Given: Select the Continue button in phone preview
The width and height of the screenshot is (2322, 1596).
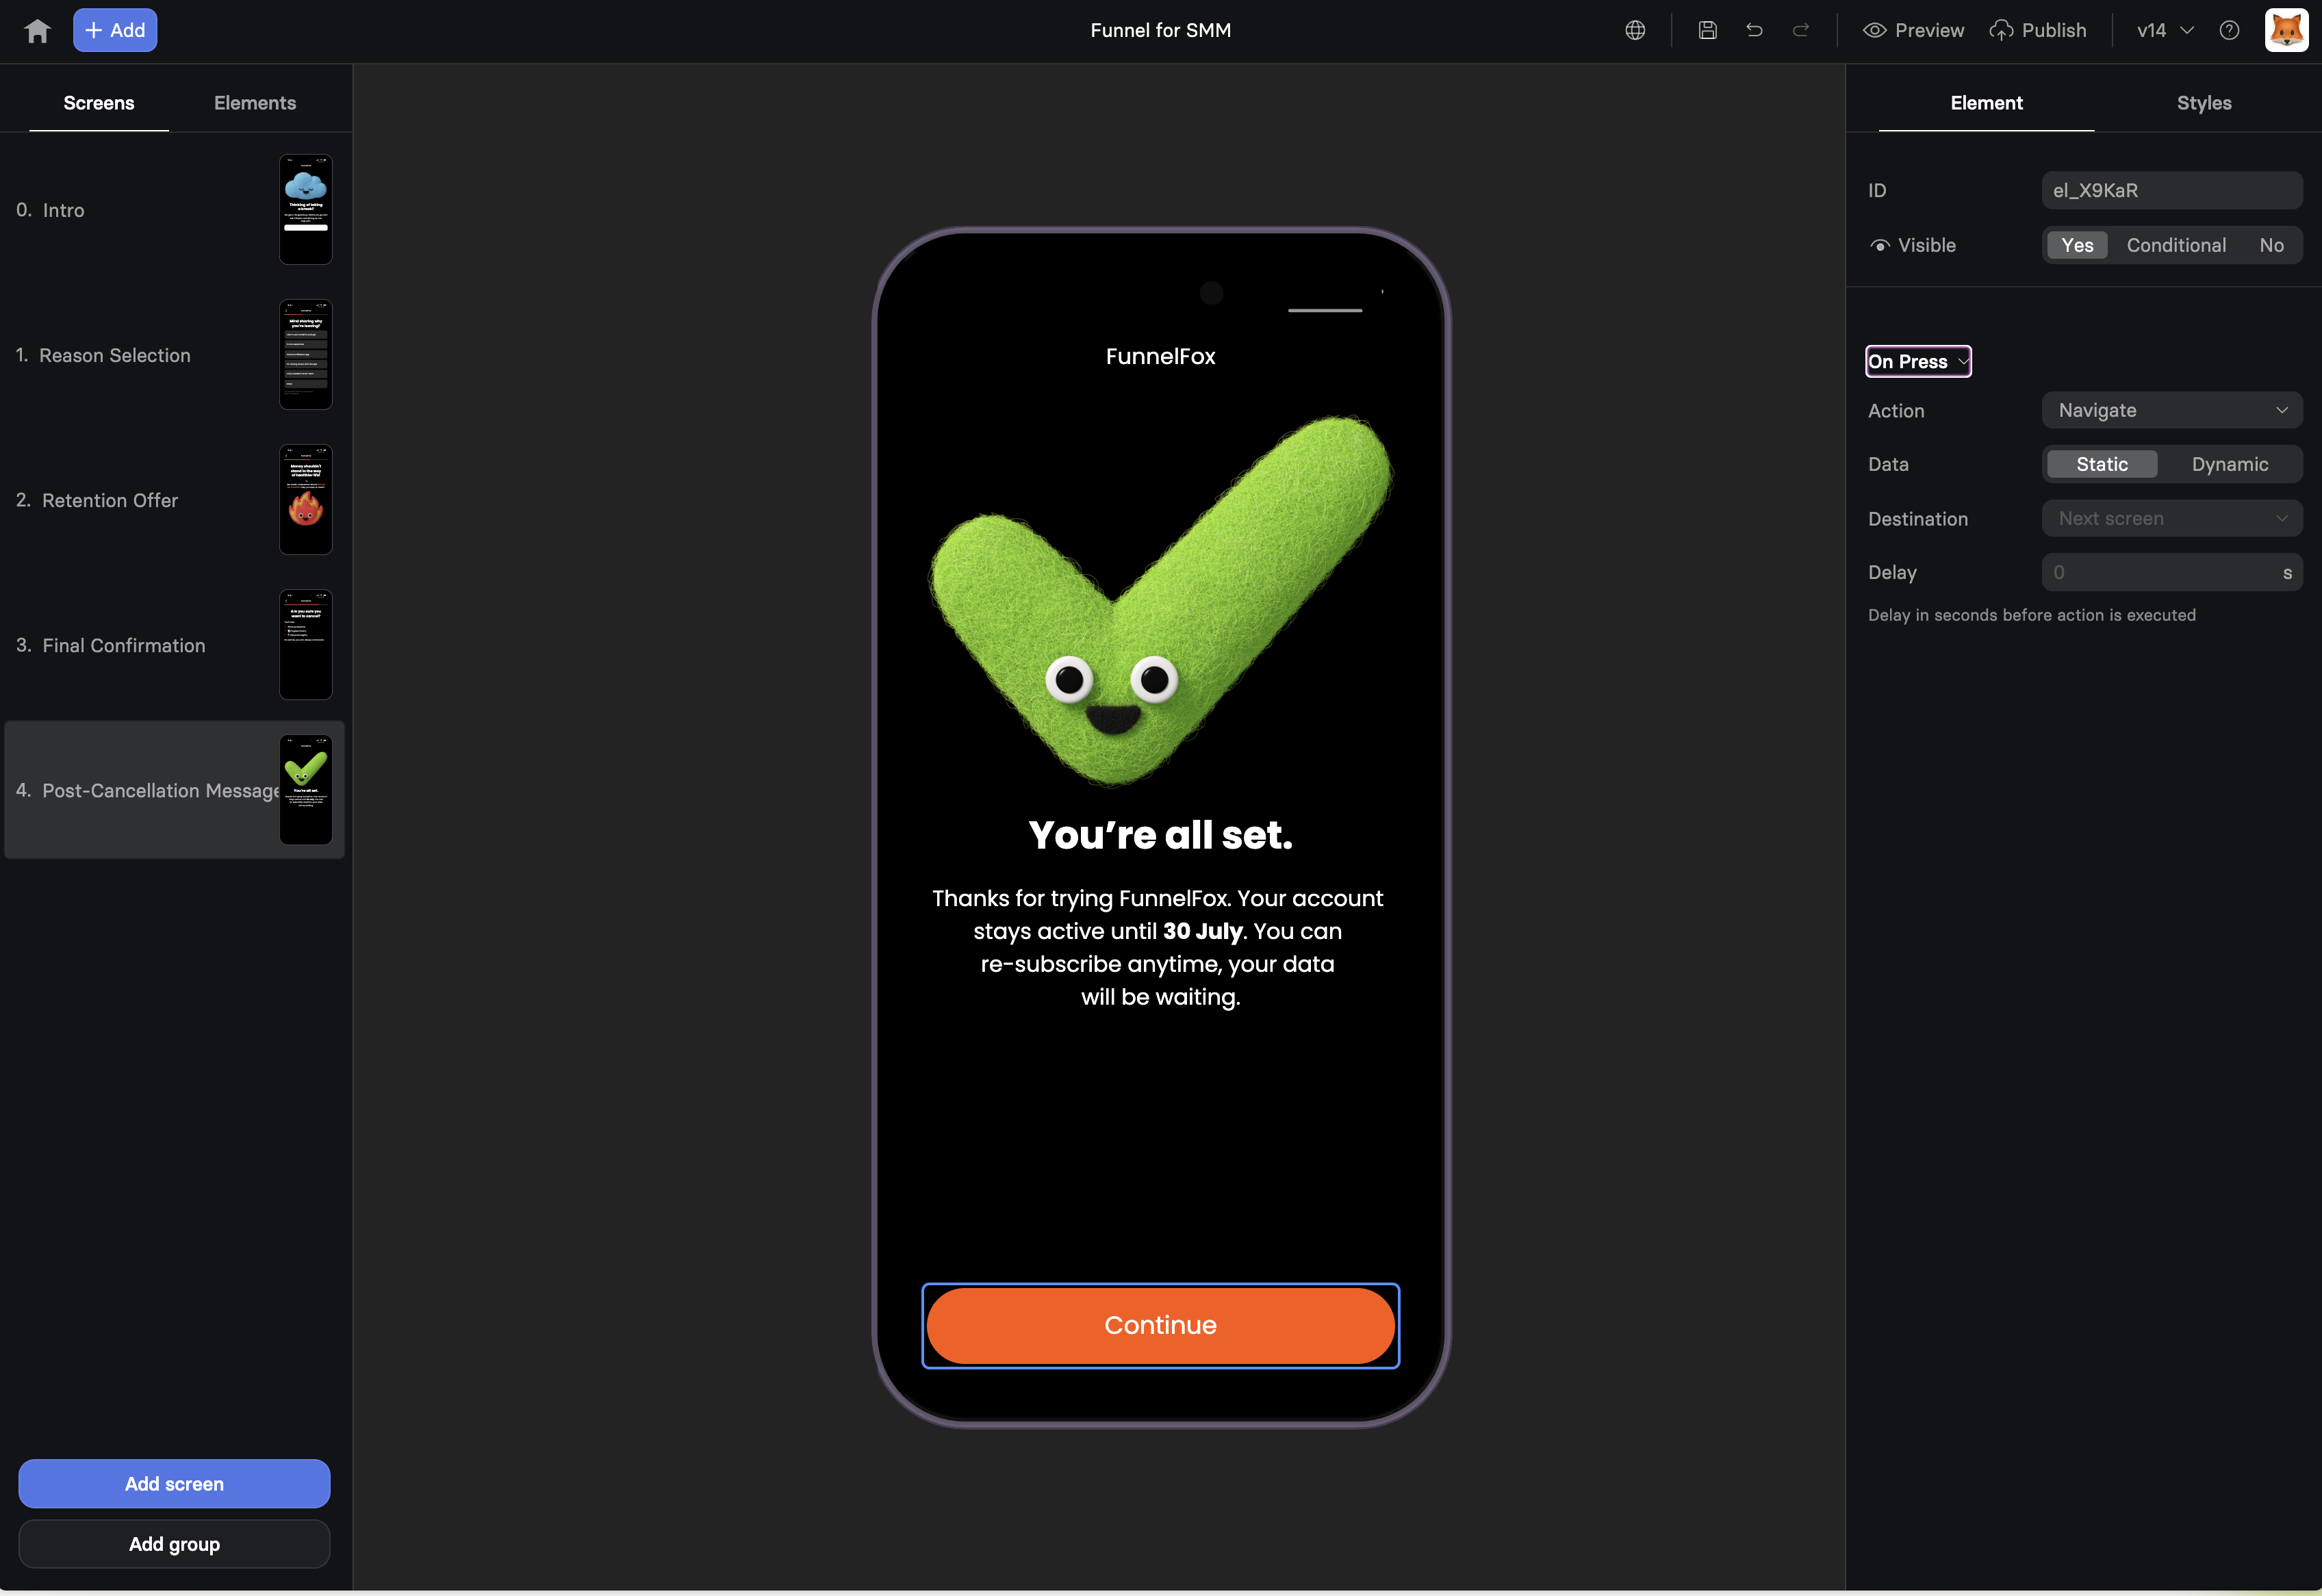Looking at the screenshot, I should [x=1160, y=1325].
